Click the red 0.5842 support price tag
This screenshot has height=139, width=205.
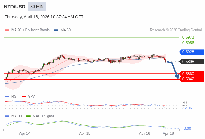click(191, 79)
